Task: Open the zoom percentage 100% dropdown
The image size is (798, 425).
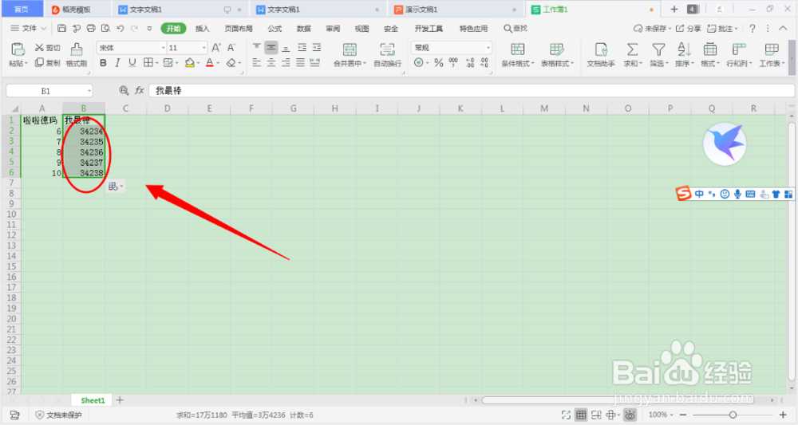Action: pyautogui.click(x=661, y=415)
